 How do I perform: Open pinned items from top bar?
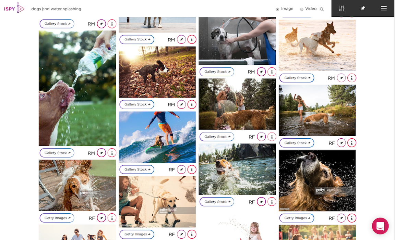click(x=362, y=9)
